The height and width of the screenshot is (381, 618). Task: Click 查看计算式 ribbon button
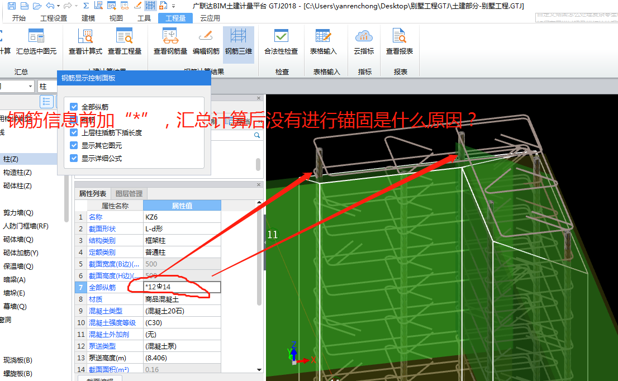(85, 42)
